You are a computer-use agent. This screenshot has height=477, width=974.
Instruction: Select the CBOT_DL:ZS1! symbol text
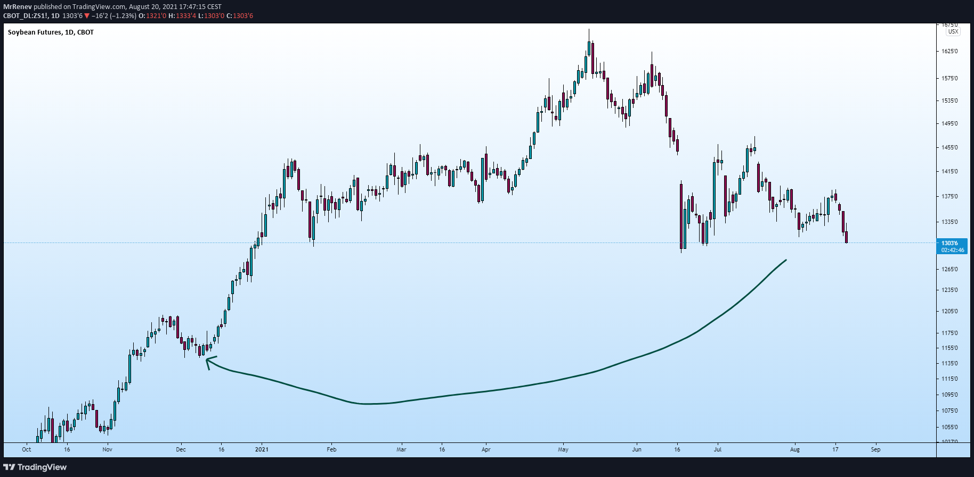(x=26, y=16)
